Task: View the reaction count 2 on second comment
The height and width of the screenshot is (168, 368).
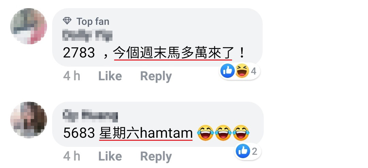Action: [x=255, y=151]
